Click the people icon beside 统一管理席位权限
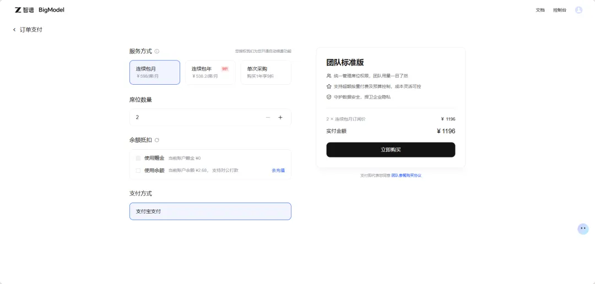 [329, 76]
